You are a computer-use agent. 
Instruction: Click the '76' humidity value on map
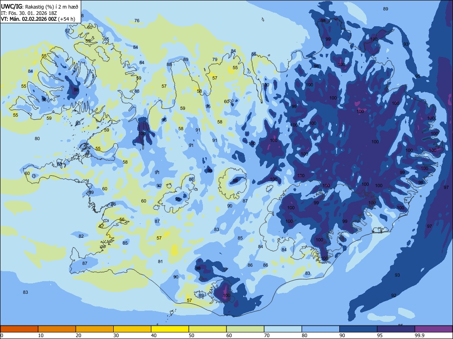[x=137, y=20]
